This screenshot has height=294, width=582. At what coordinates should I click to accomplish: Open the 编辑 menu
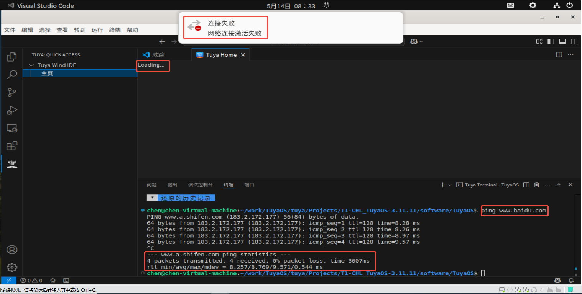27,30
